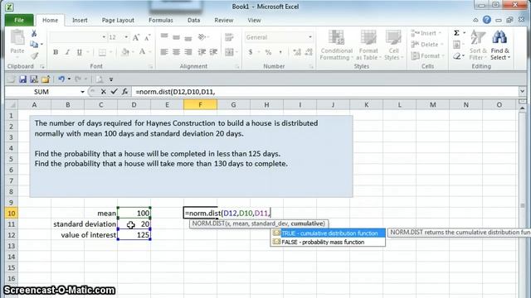Cancel the formula entry with X
The height and width of the screenshot is (298, 531).
104,92
